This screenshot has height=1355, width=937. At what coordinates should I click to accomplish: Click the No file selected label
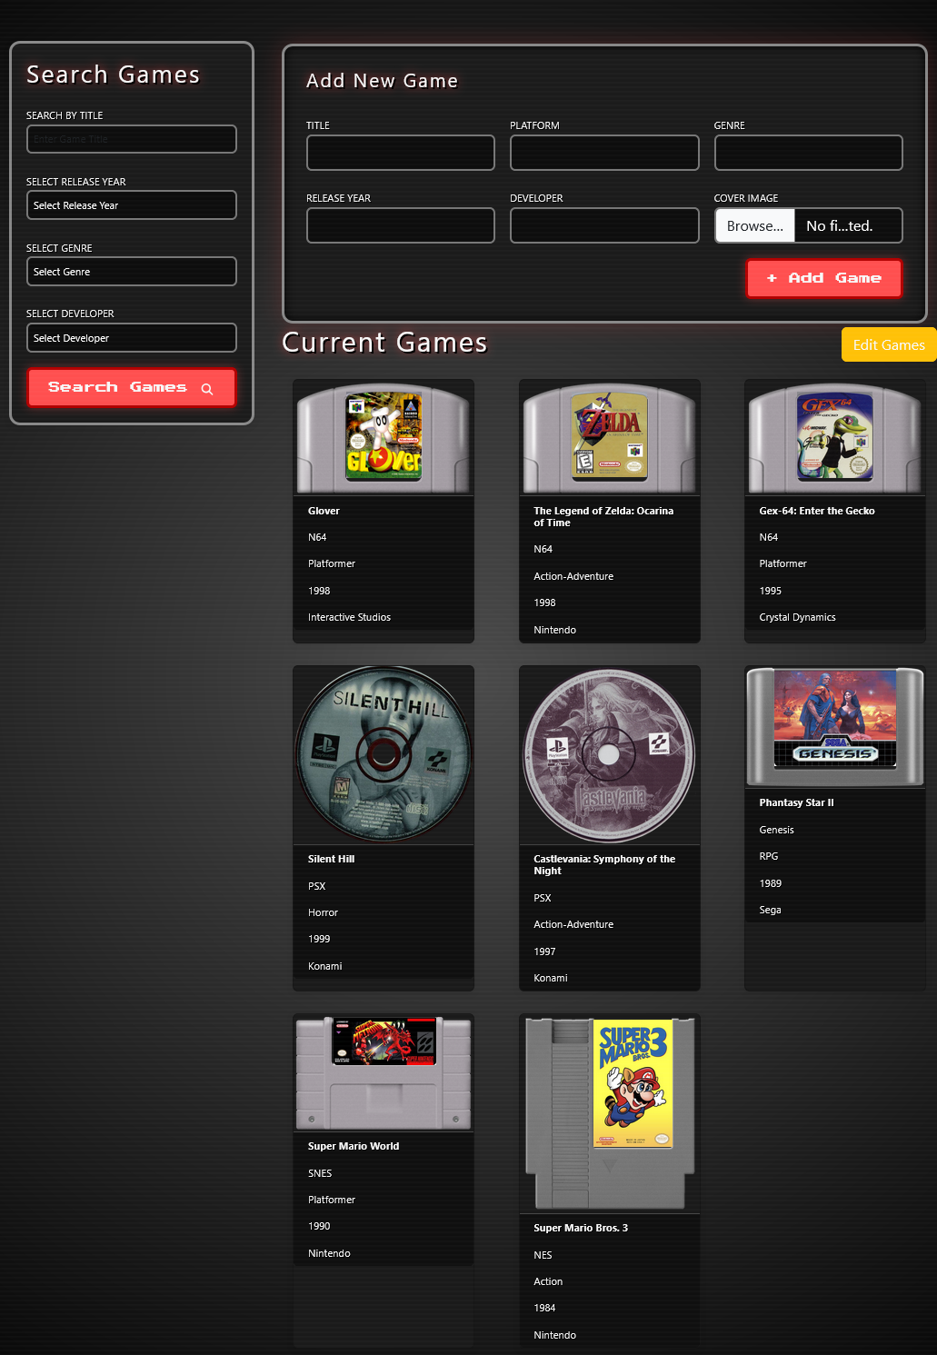(840, 225)
